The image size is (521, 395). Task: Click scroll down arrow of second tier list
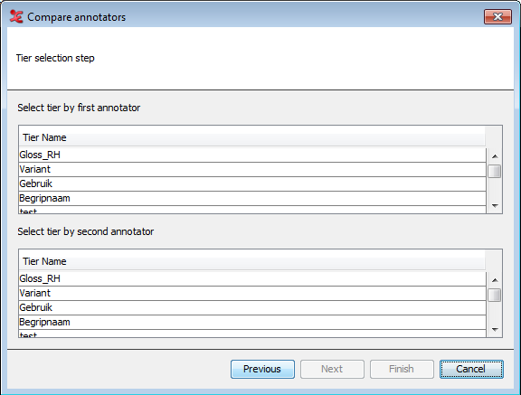495,330
